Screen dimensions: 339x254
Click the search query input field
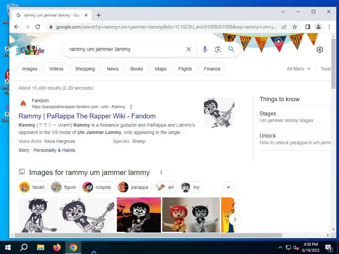pos(125,49)
